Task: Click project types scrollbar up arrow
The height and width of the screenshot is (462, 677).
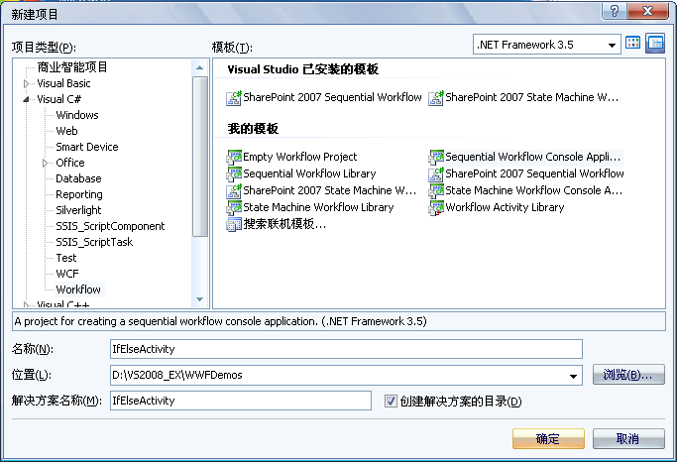Action: 199,67
